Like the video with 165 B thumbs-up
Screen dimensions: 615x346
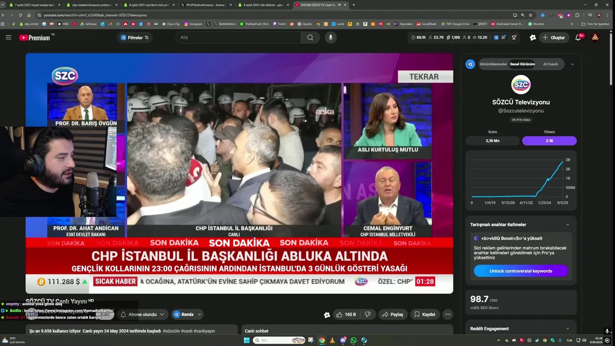[346, 315]
